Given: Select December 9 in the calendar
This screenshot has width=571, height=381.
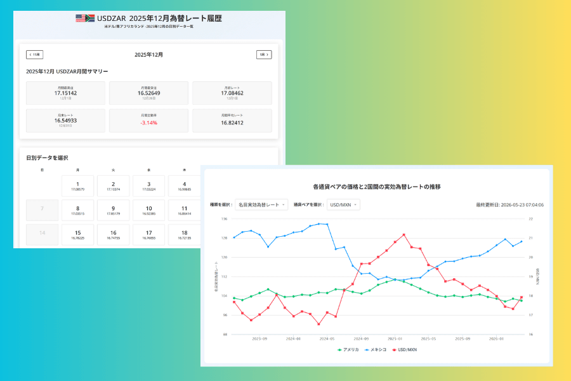Looking at the screenshot, I should [114, 210].
